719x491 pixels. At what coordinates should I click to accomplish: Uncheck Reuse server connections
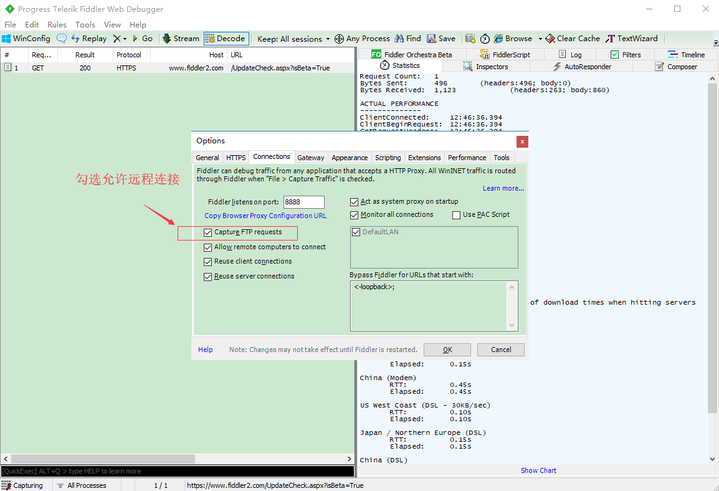(x=207, y=277)
